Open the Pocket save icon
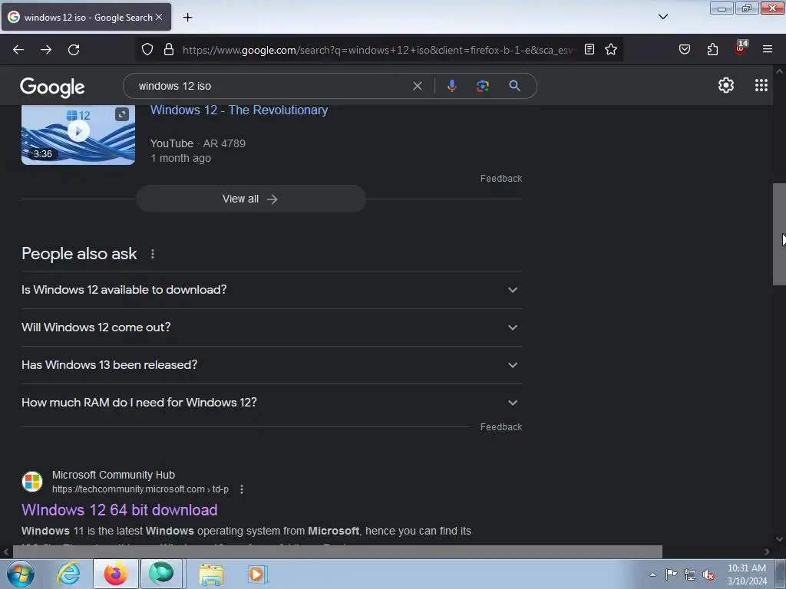 [x=684, y=49]
